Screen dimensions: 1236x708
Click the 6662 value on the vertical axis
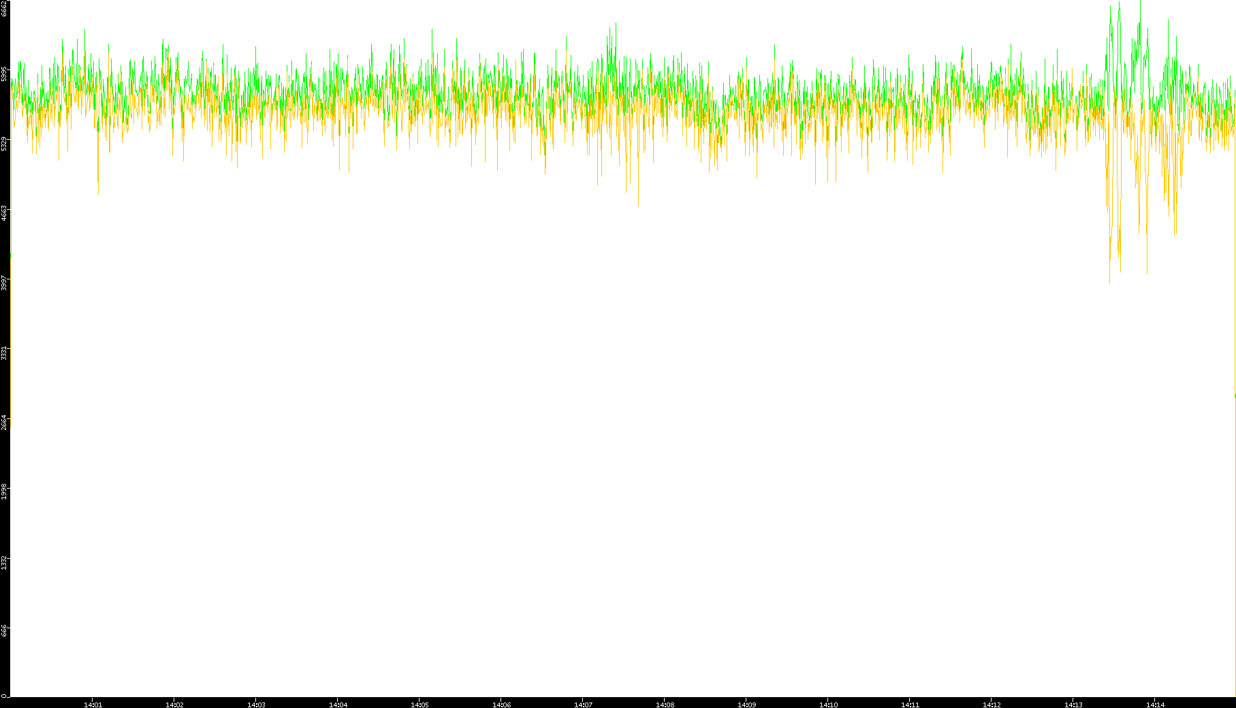point(4,8)
